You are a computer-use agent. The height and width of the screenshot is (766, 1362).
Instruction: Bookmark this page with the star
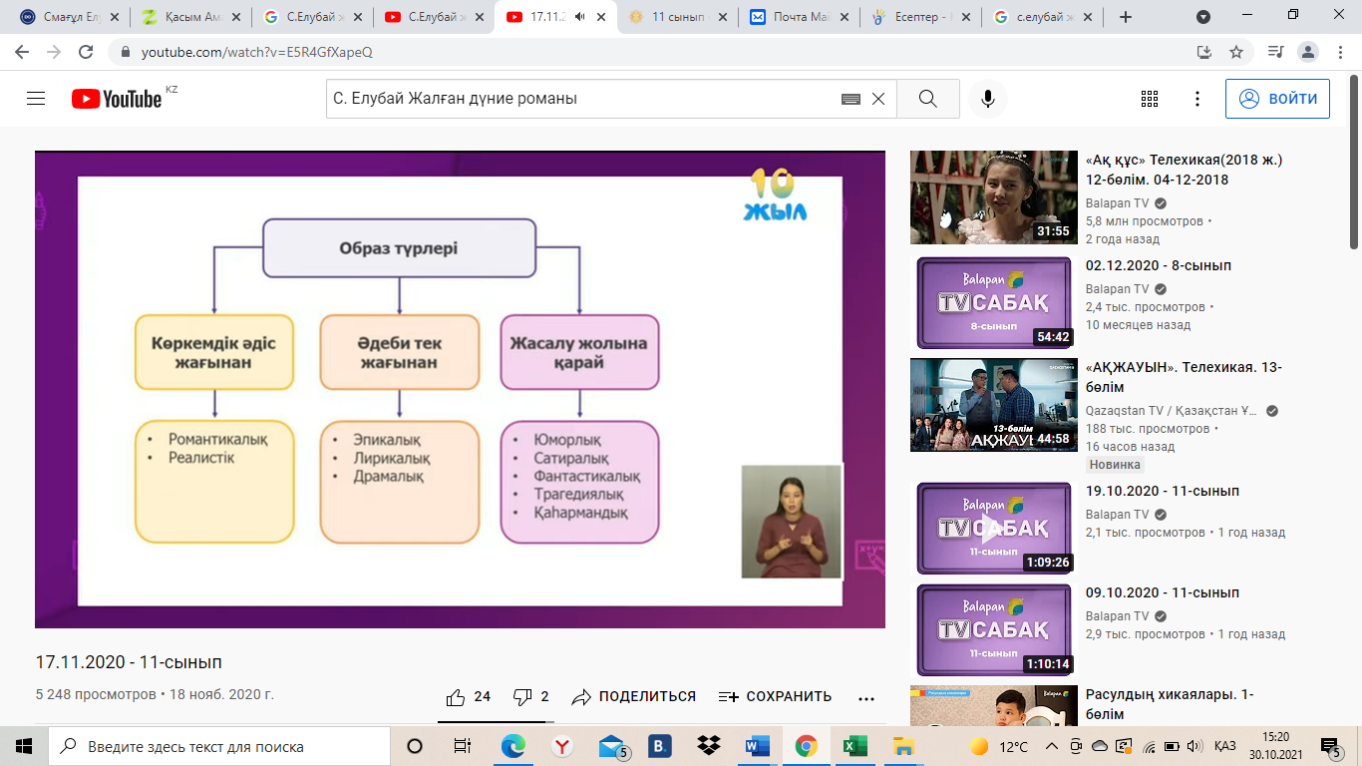pyautogui.click(x=1236, y=52)
